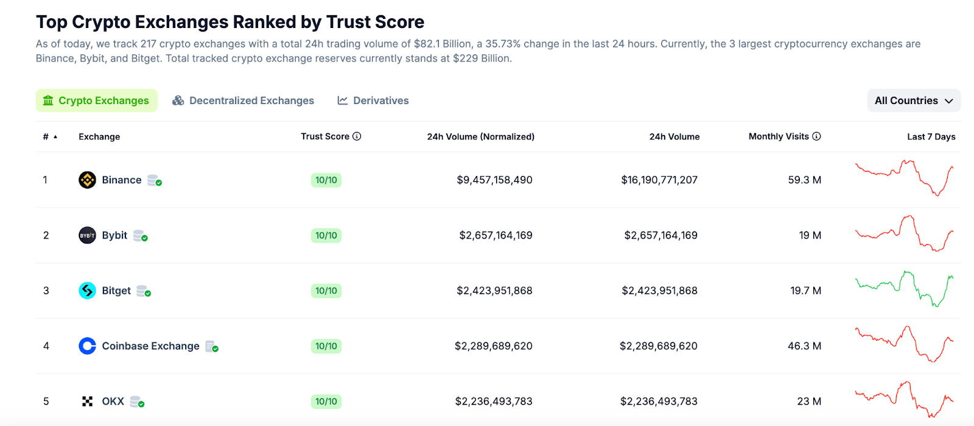This screenshot has height=426, width=974.
Task: Click the Monthly Visits info icon
Action: 816,136
